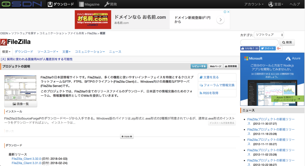Image resolution: width=305 pixels, height=166 pixels.
Task: Click the 画像一覧 button
Action: point(21,104)
